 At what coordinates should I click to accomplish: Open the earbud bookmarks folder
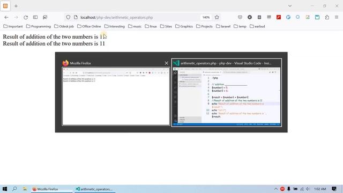[257, 26]
